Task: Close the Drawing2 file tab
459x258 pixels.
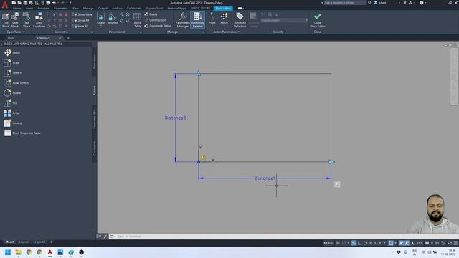Action: pos(60,38)
